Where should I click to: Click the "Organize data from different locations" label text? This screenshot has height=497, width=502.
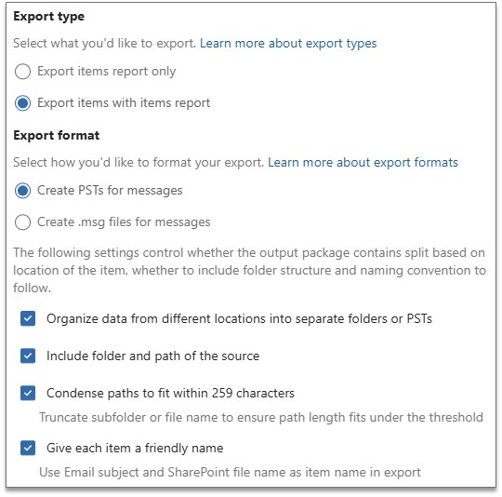239,319
